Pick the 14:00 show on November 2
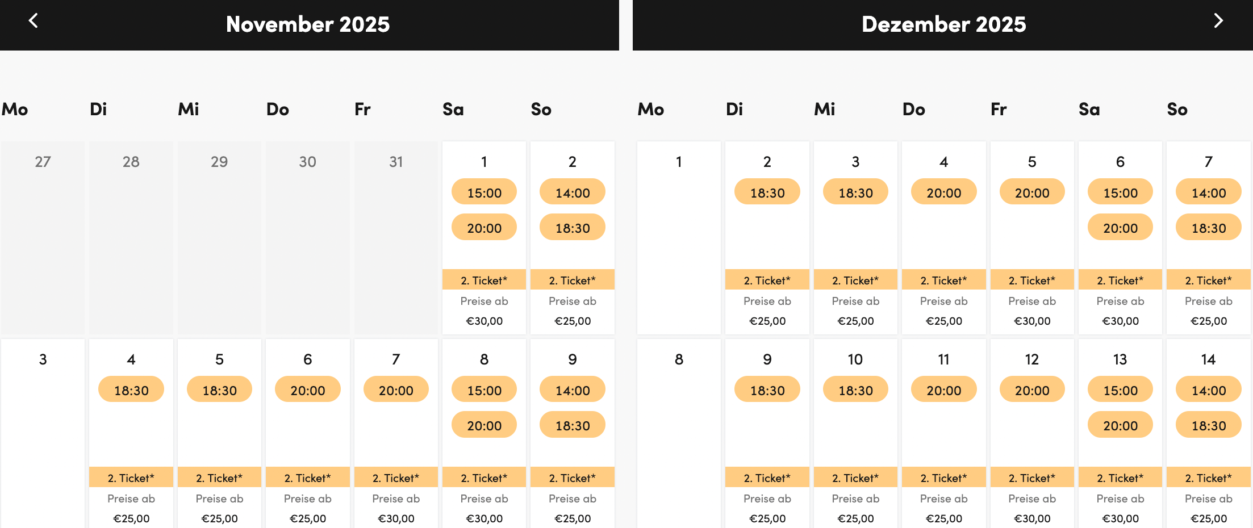This screenshot has width=1253, height=528. click(572, 192)
